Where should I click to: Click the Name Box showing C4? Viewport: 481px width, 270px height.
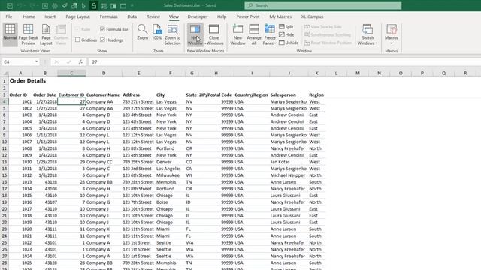(17, 61)
